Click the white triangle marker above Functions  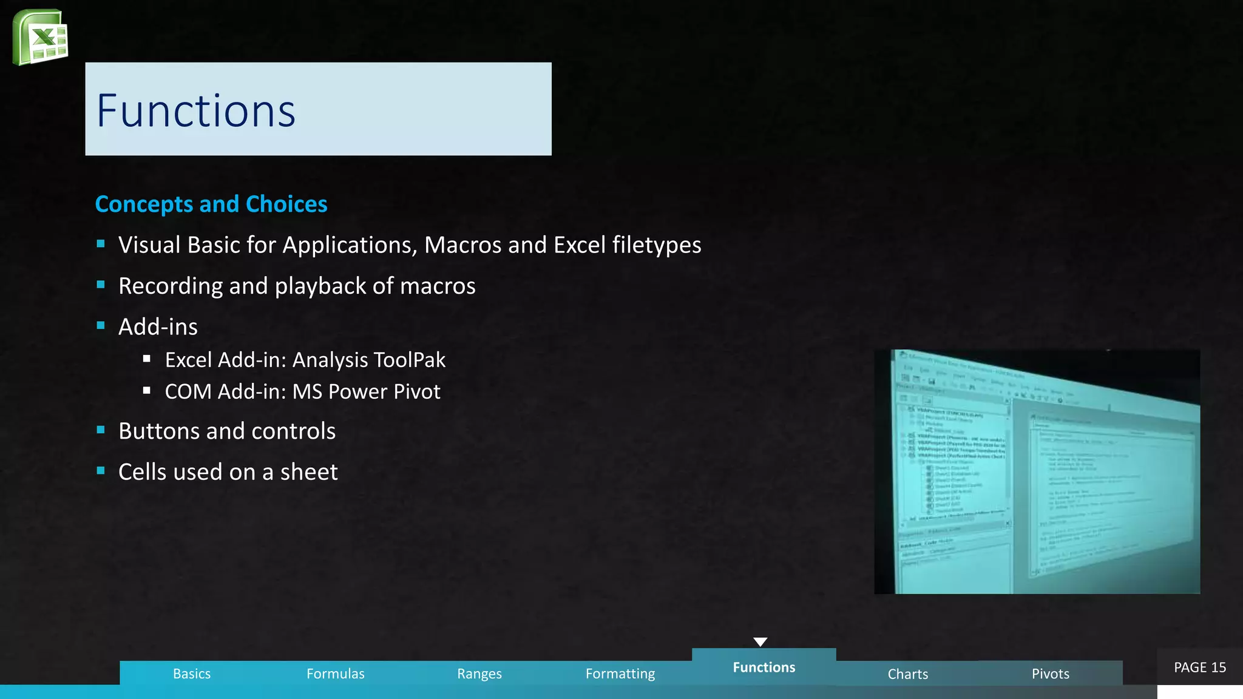point(760,642)
